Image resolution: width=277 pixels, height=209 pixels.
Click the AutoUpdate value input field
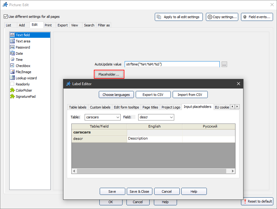pos(172,64)
